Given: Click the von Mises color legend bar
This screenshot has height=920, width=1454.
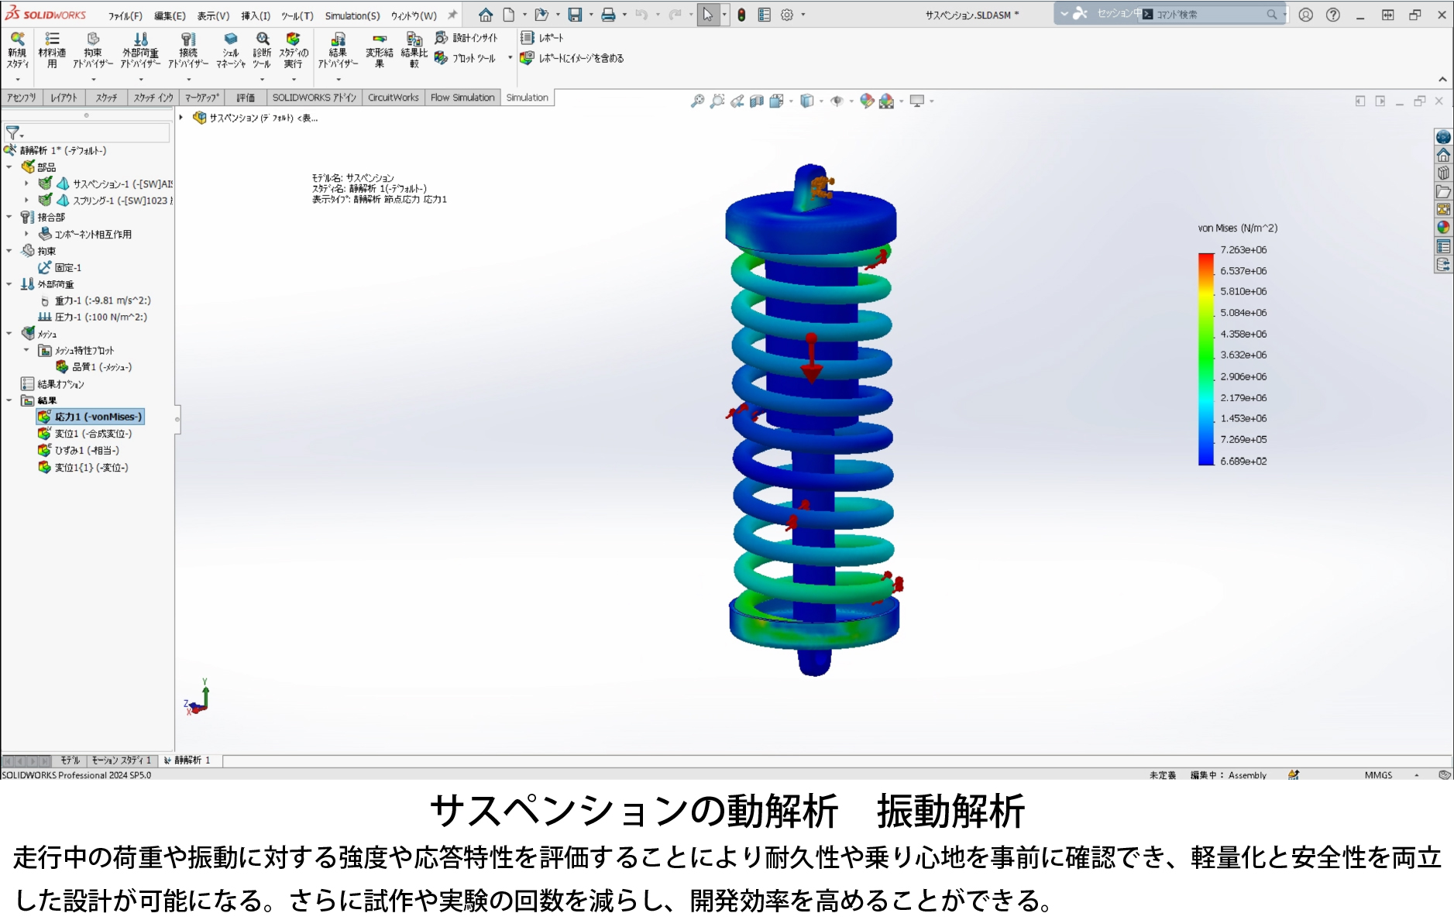Looking at the screenshot, I should point(1206,359).
